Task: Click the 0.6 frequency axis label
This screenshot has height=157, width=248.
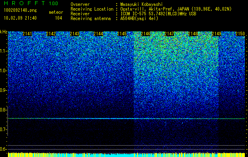Action: click(3, 149)
